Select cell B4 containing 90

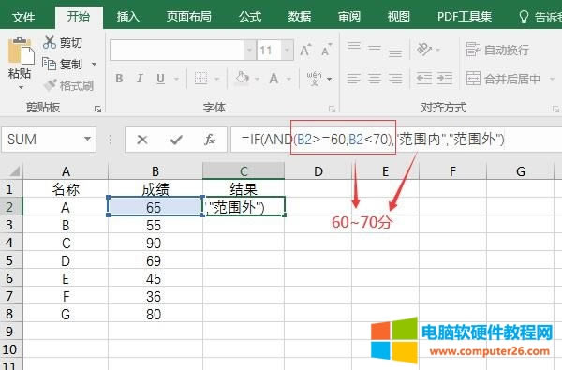(x=155, y=244)
